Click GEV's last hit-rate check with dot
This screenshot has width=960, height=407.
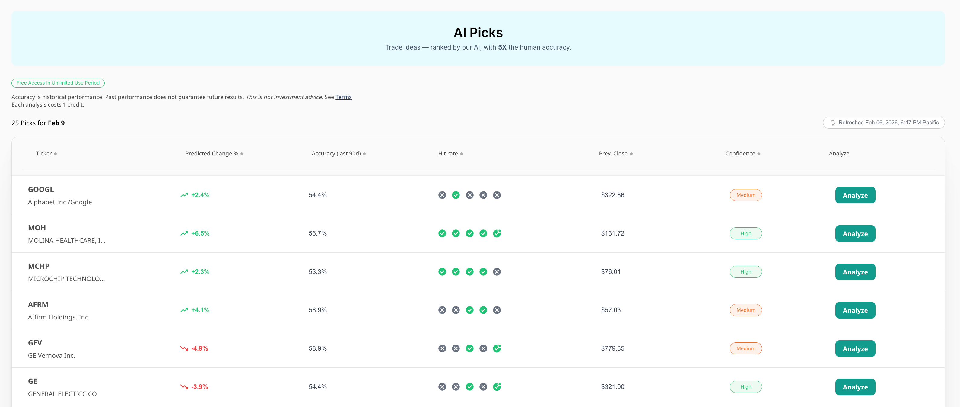[497, 348]
